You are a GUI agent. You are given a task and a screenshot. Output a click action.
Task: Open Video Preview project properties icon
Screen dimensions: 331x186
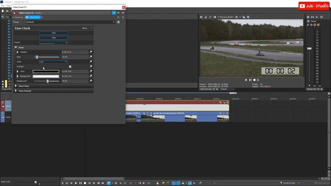201,17
